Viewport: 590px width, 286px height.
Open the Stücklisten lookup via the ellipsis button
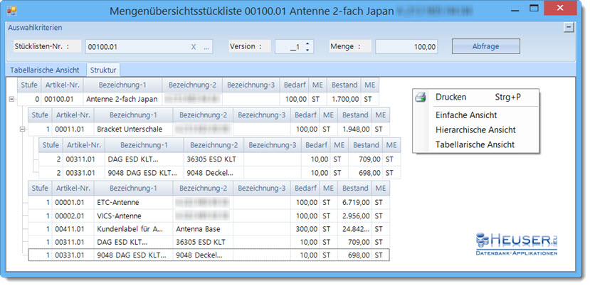point(206,47)
